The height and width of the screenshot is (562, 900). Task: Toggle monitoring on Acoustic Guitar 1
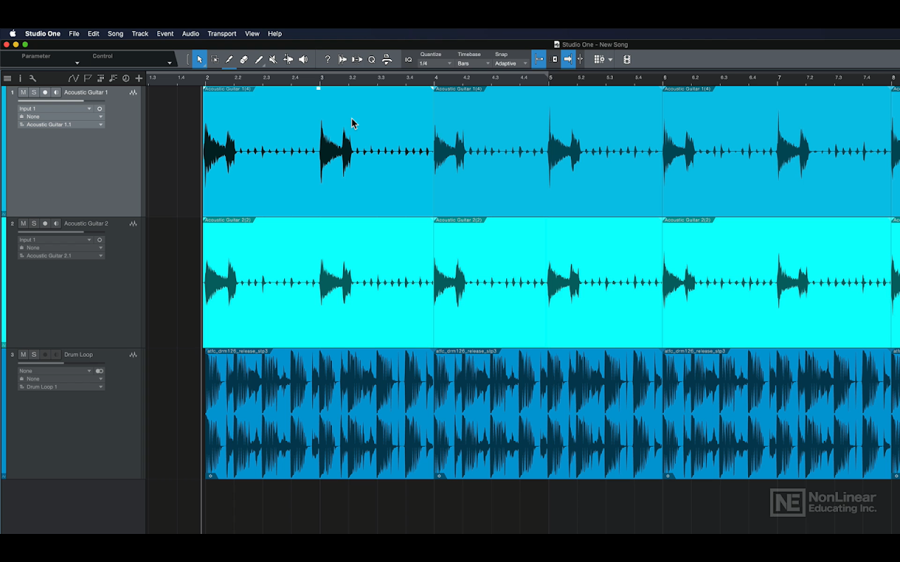[x=56, y=92]
